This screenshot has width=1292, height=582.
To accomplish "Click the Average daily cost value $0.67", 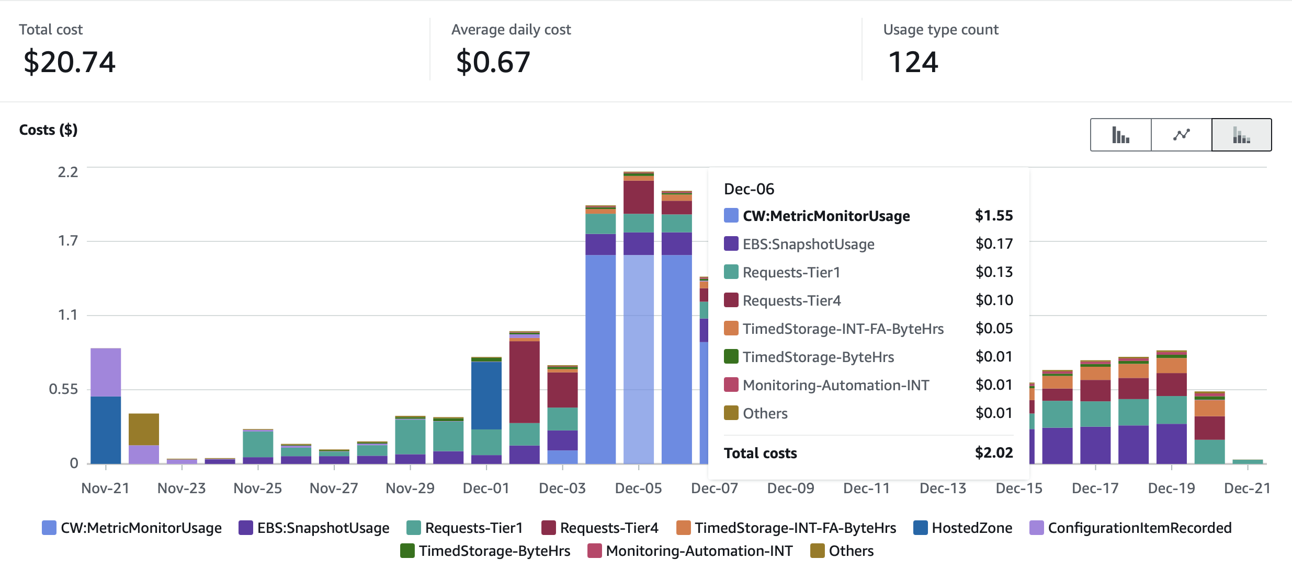I will coord(493,62).
